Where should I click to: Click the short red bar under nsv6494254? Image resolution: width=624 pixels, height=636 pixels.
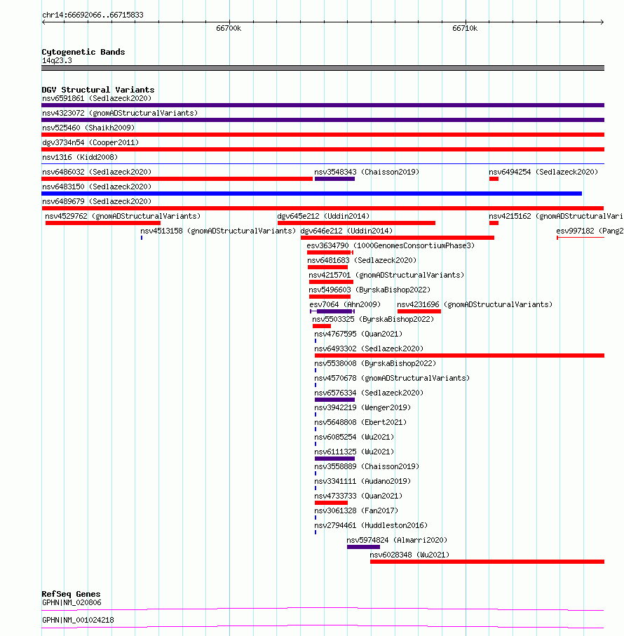coord(494,179)
